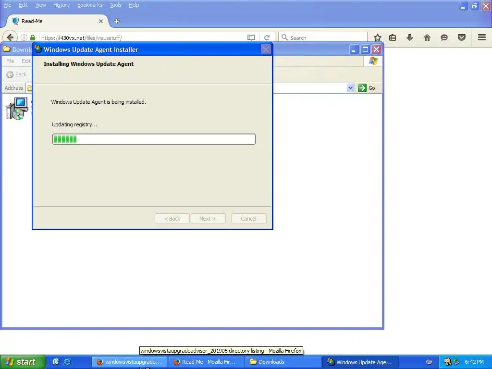This screenshot has height=369, width=492.
Task: Select the Read-Me browser tab
Action: 57,21
